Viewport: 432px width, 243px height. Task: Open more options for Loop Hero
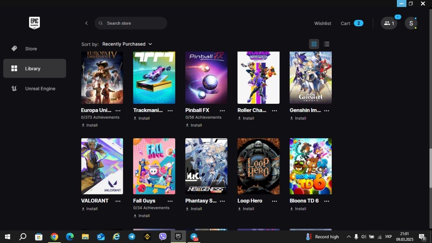coord(274,201)
